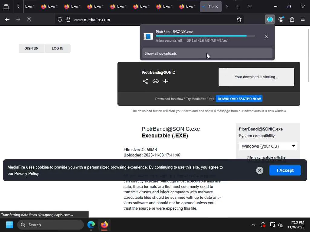This screenshot has width=310, height=232.
Task: Open clock showing 7:10 PM
Action: click(296, 225)
